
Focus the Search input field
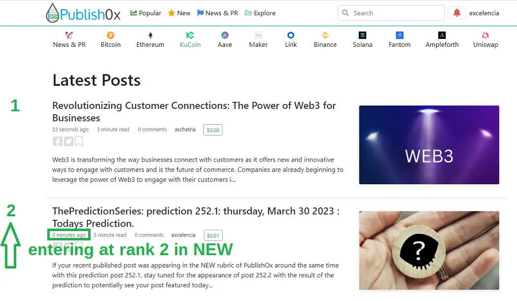point(391,13)
